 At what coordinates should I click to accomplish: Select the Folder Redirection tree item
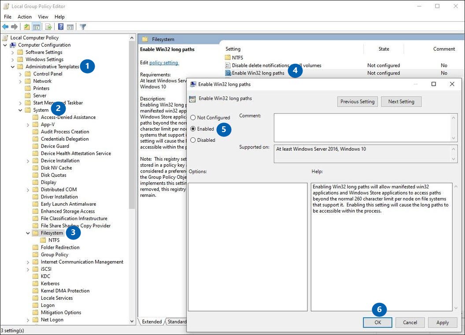(x=60, y=247)
